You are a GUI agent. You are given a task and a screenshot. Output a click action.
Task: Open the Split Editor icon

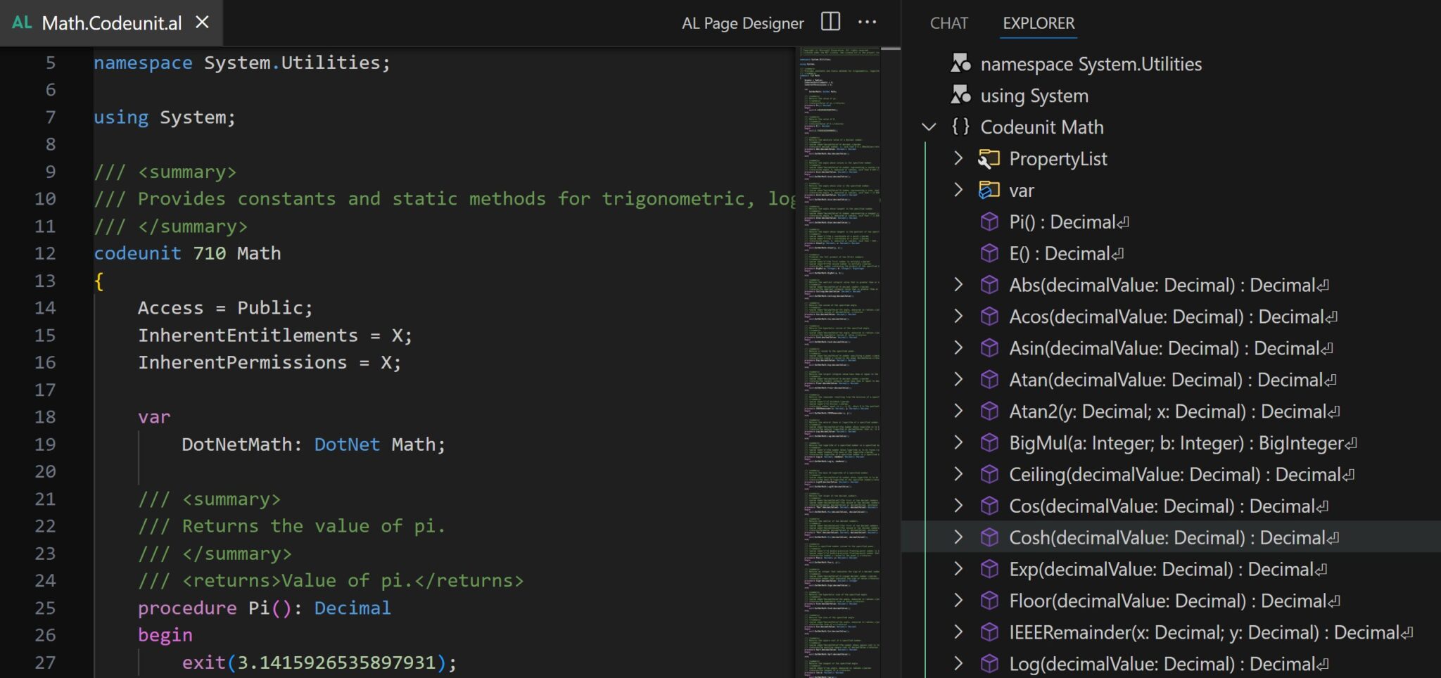(x=830, y=22)
